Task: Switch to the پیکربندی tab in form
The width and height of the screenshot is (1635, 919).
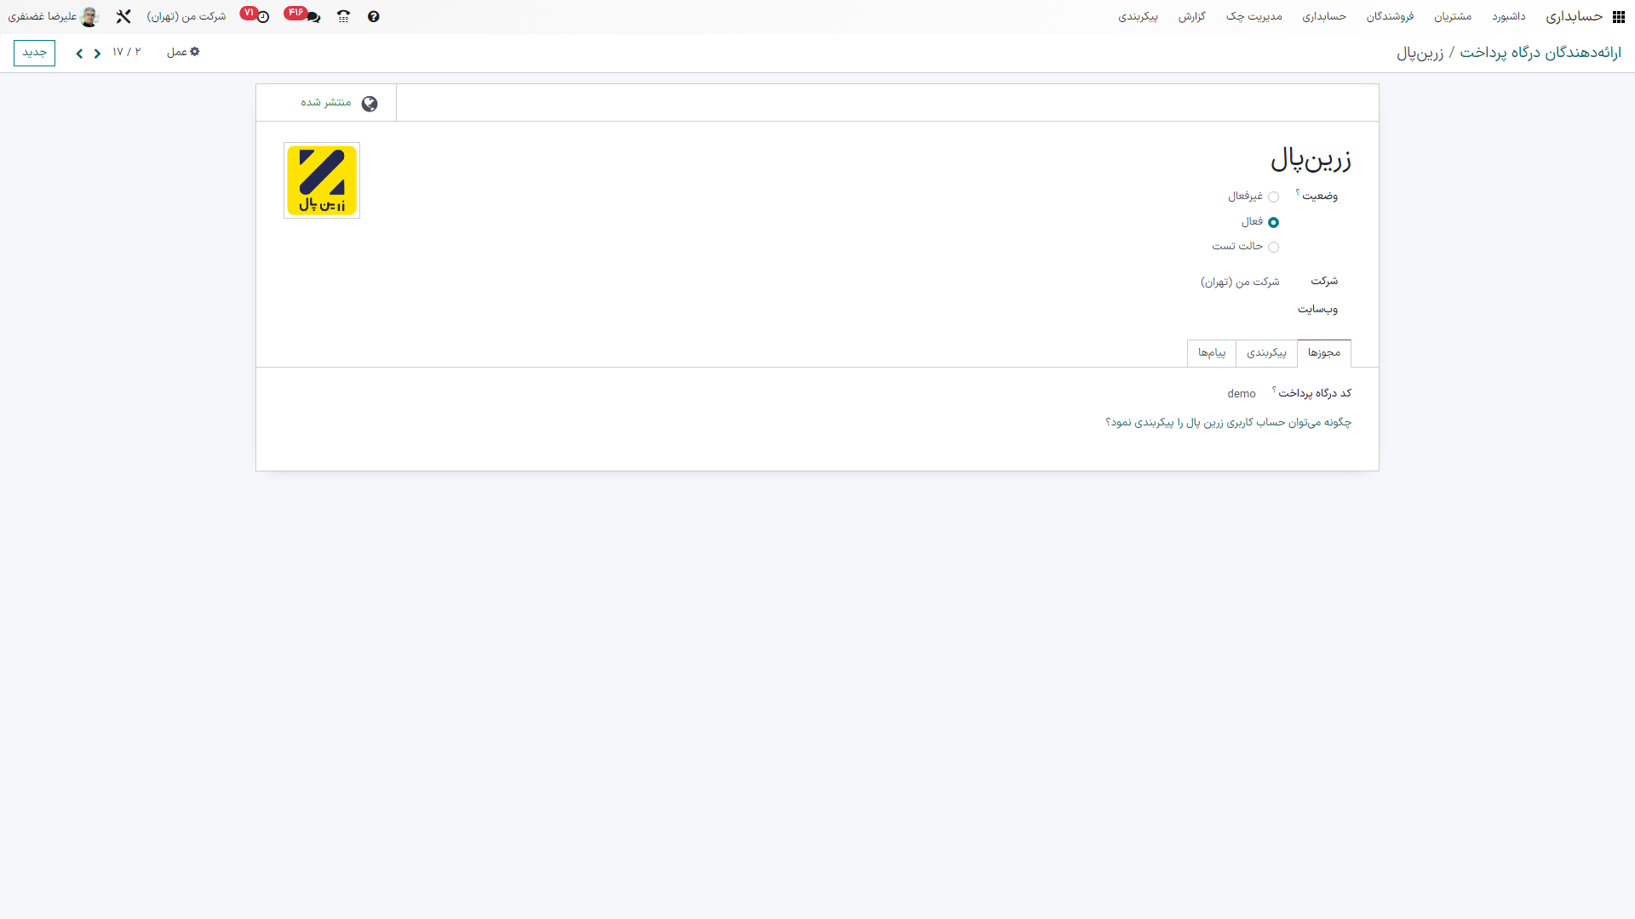Action: (1266, 353)
